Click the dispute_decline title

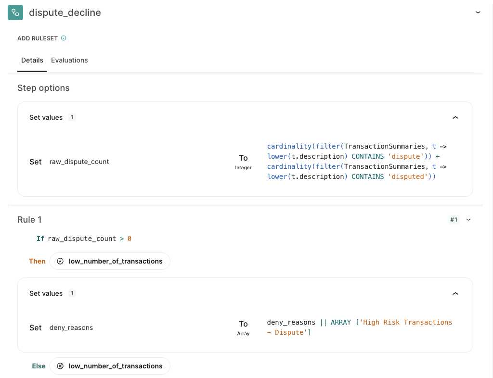[65, 13]
